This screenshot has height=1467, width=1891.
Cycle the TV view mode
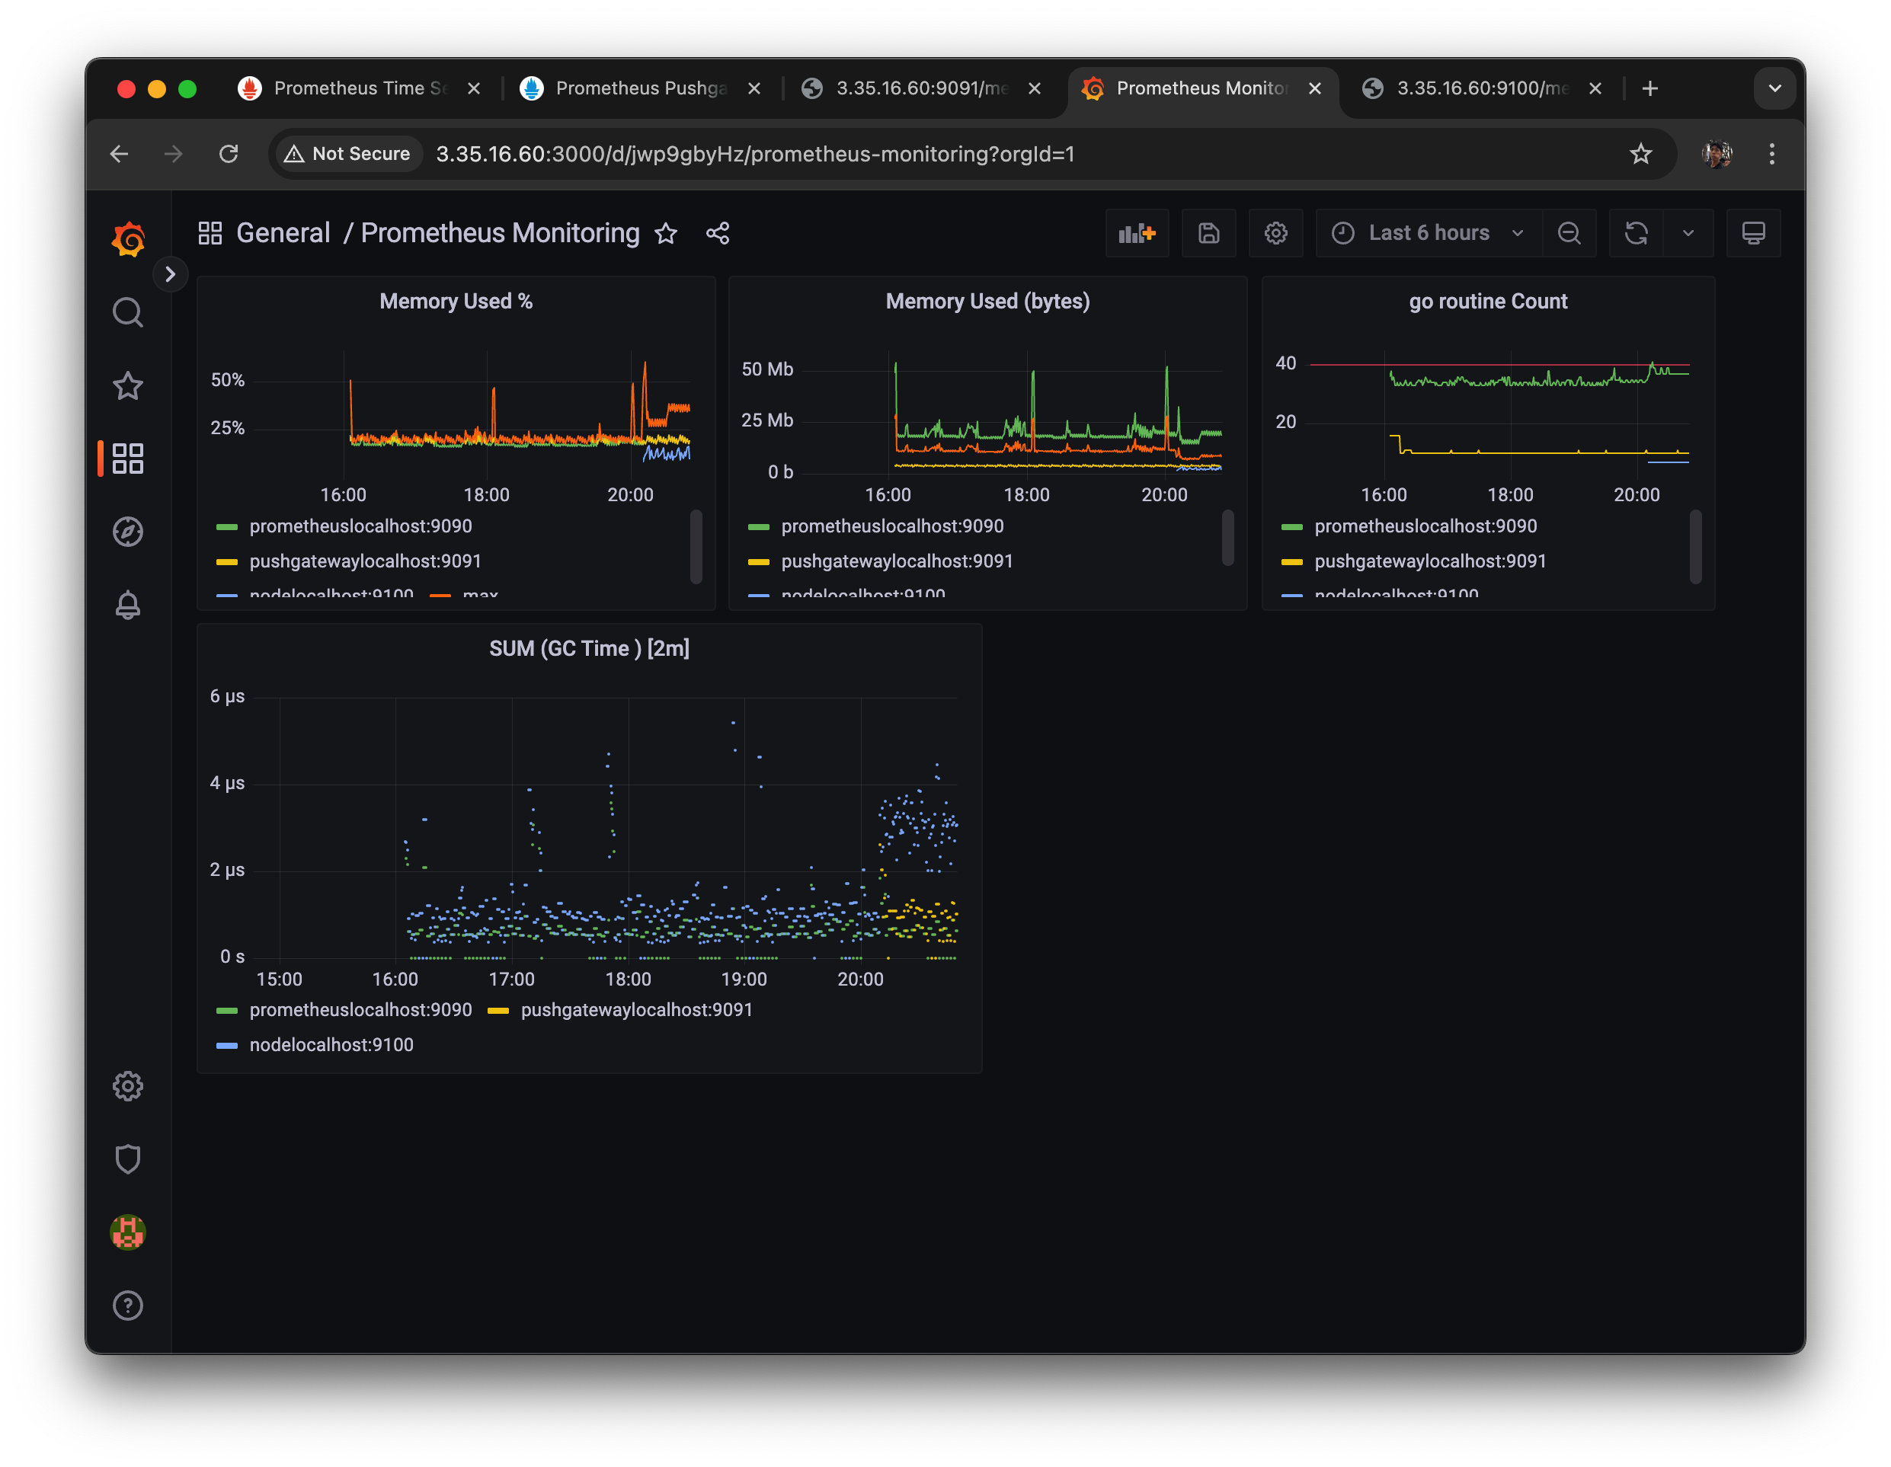tap(1752, 233)
